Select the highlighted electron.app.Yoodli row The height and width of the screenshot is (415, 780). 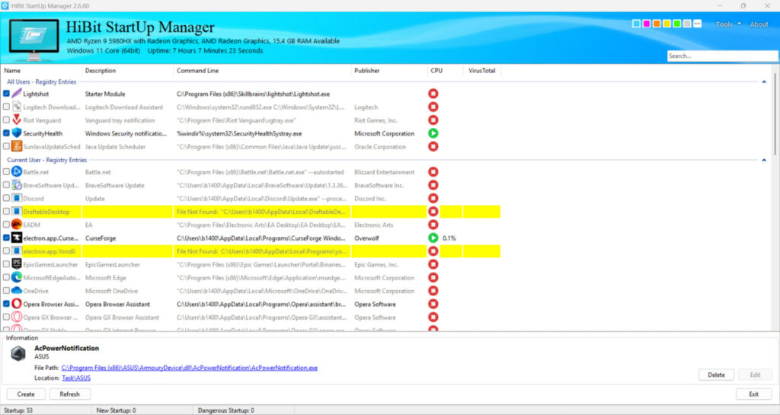251,251
